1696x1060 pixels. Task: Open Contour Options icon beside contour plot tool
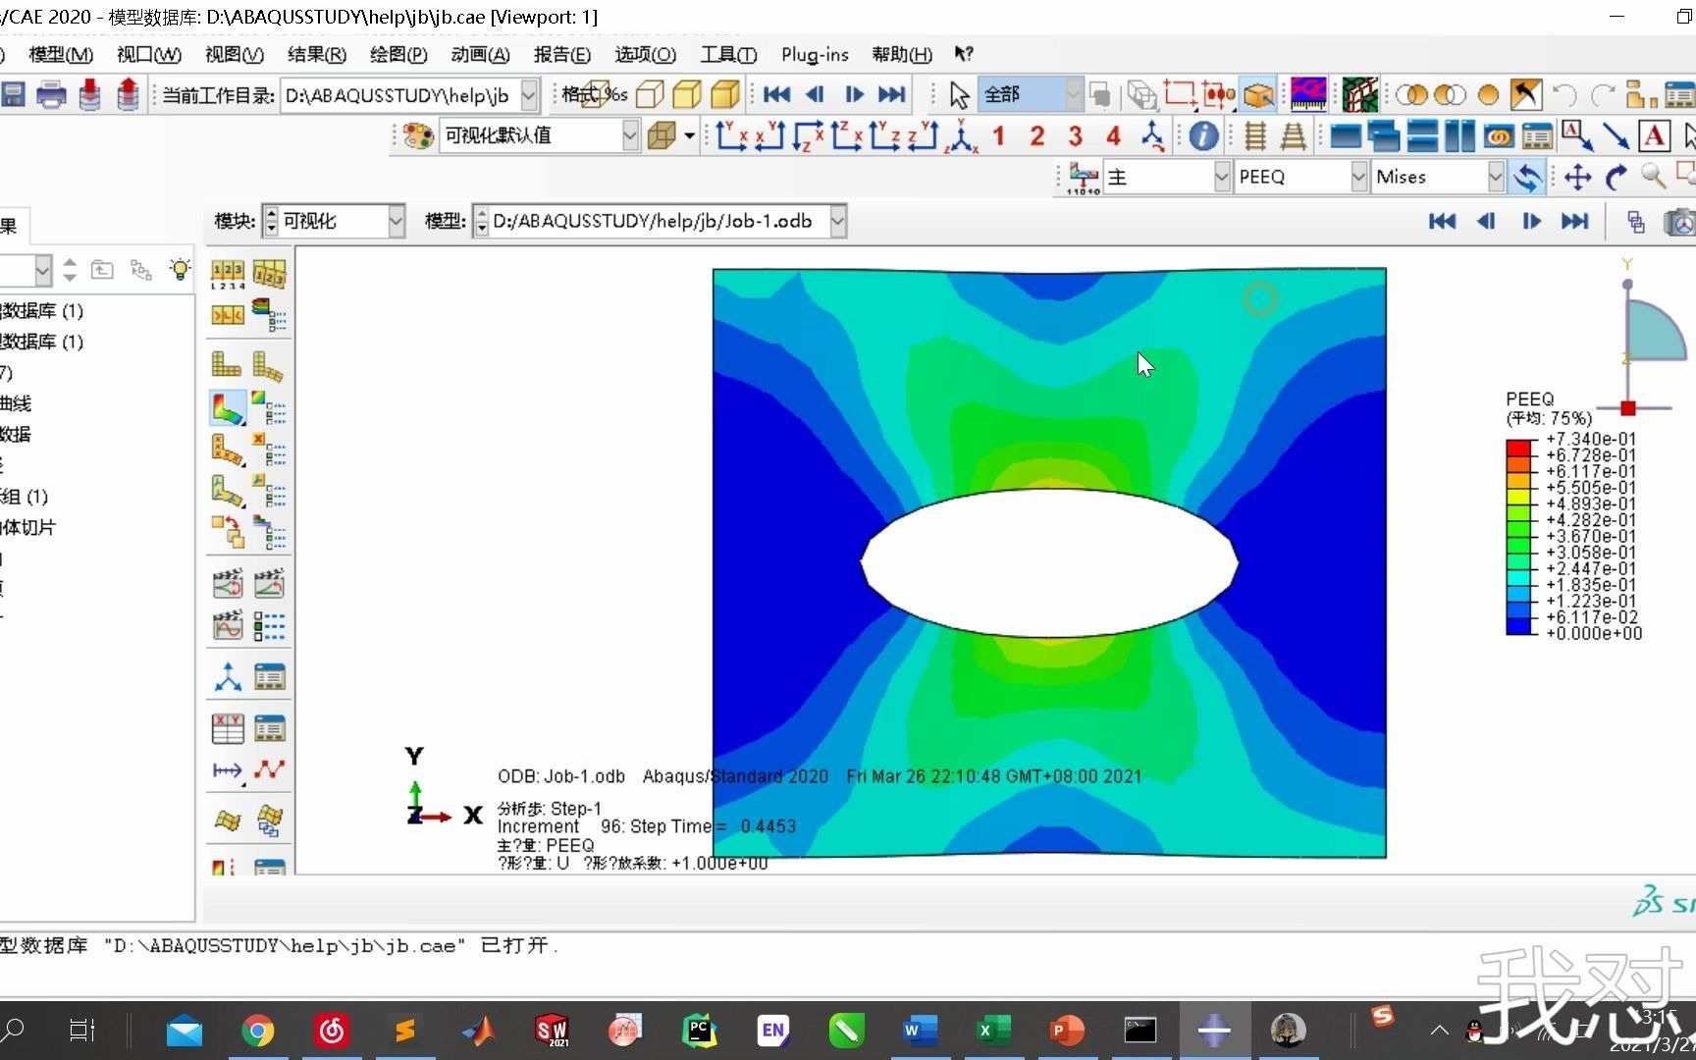click(269, 407)
